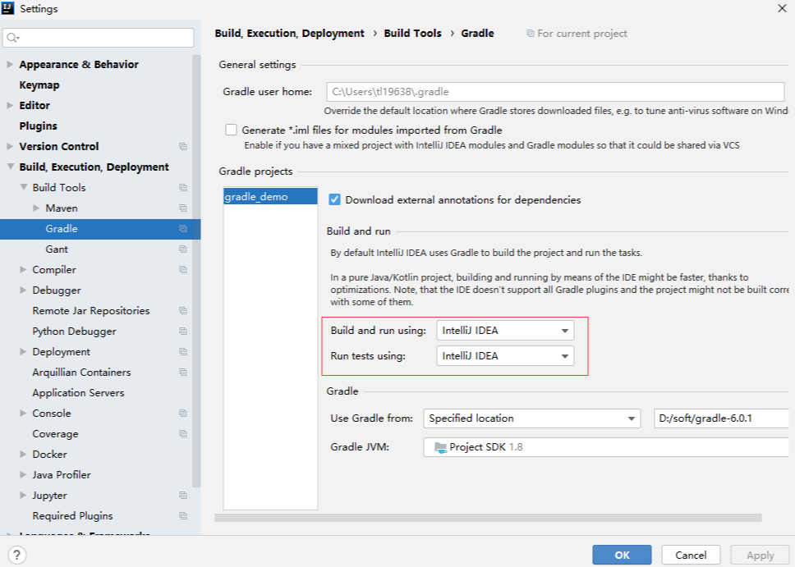This screenshot has width=795, height=567.
Task: Enable Generate *.iml files checkbox
Action: click(x=231, y=130)
